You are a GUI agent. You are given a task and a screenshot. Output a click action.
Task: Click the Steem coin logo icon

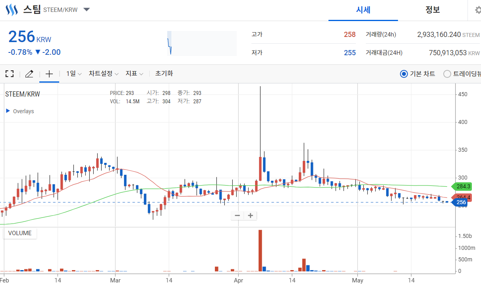[x=12, y=10]
